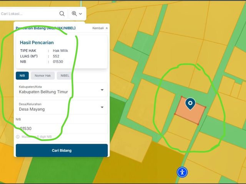Click the Kembali link
The height and width of the screenshot is (184, 246).
tap(98, 28)
